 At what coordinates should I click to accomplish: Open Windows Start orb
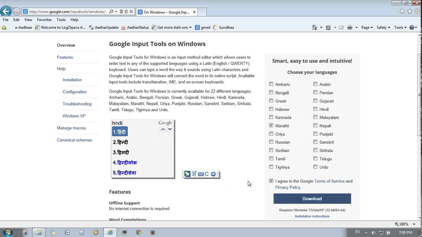(x=7, y=232)
